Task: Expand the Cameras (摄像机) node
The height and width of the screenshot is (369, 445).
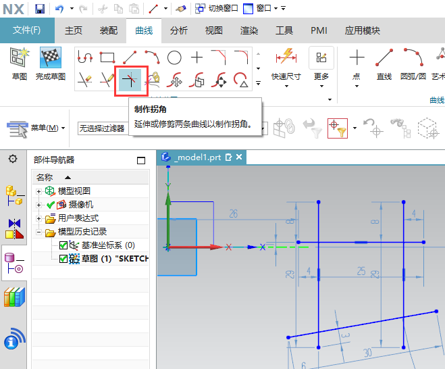Action: tap(39, 205)
